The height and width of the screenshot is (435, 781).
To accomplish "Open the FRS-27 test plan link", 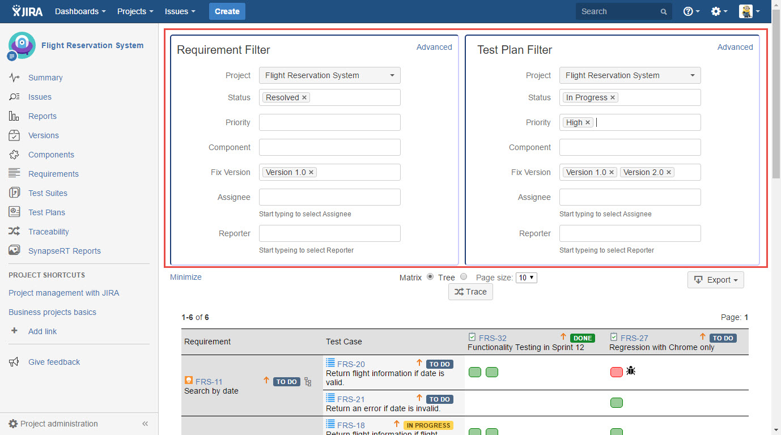I will click(634, 338).
